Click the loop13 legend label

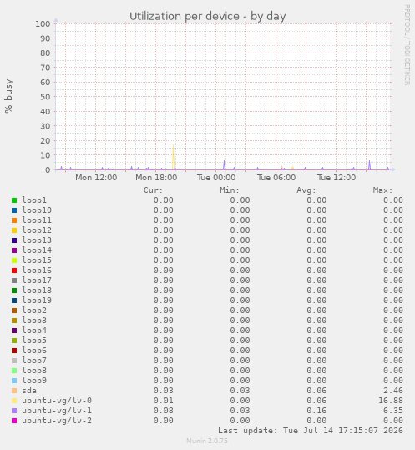click(37, 240)
